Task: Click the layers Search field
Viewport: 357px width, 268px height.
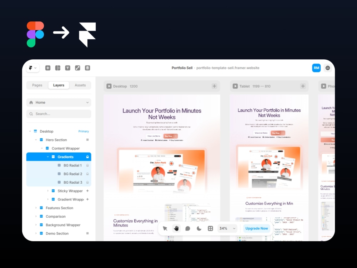Action: [x=59, y=114]
